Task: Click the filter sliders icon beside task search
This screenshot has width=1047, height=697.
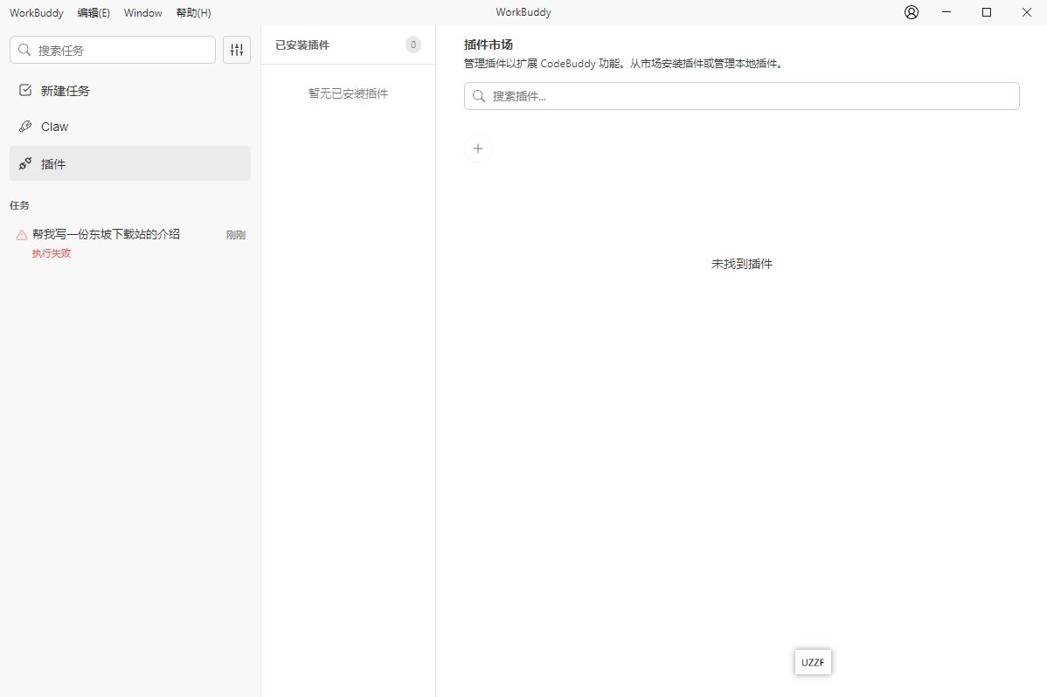Action: point(237,50)
